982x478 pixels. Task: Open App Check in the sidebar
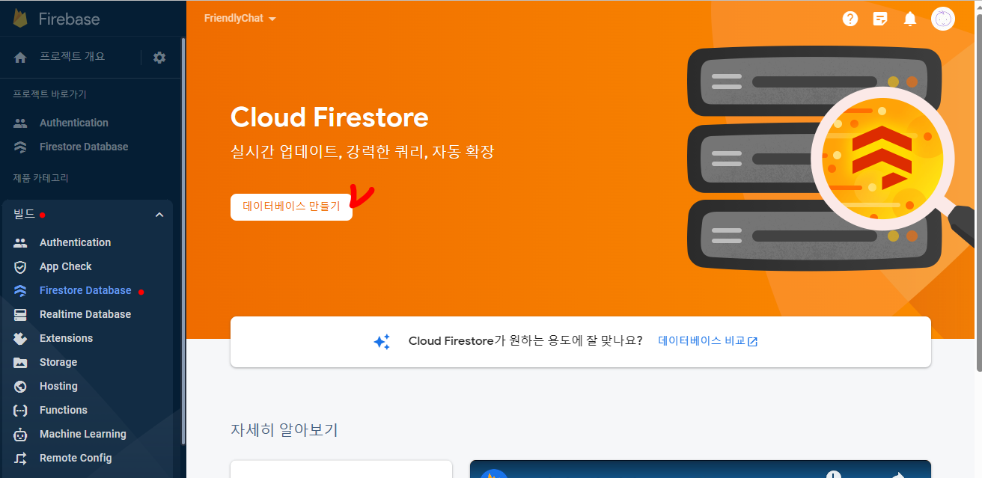coord(66,266)
